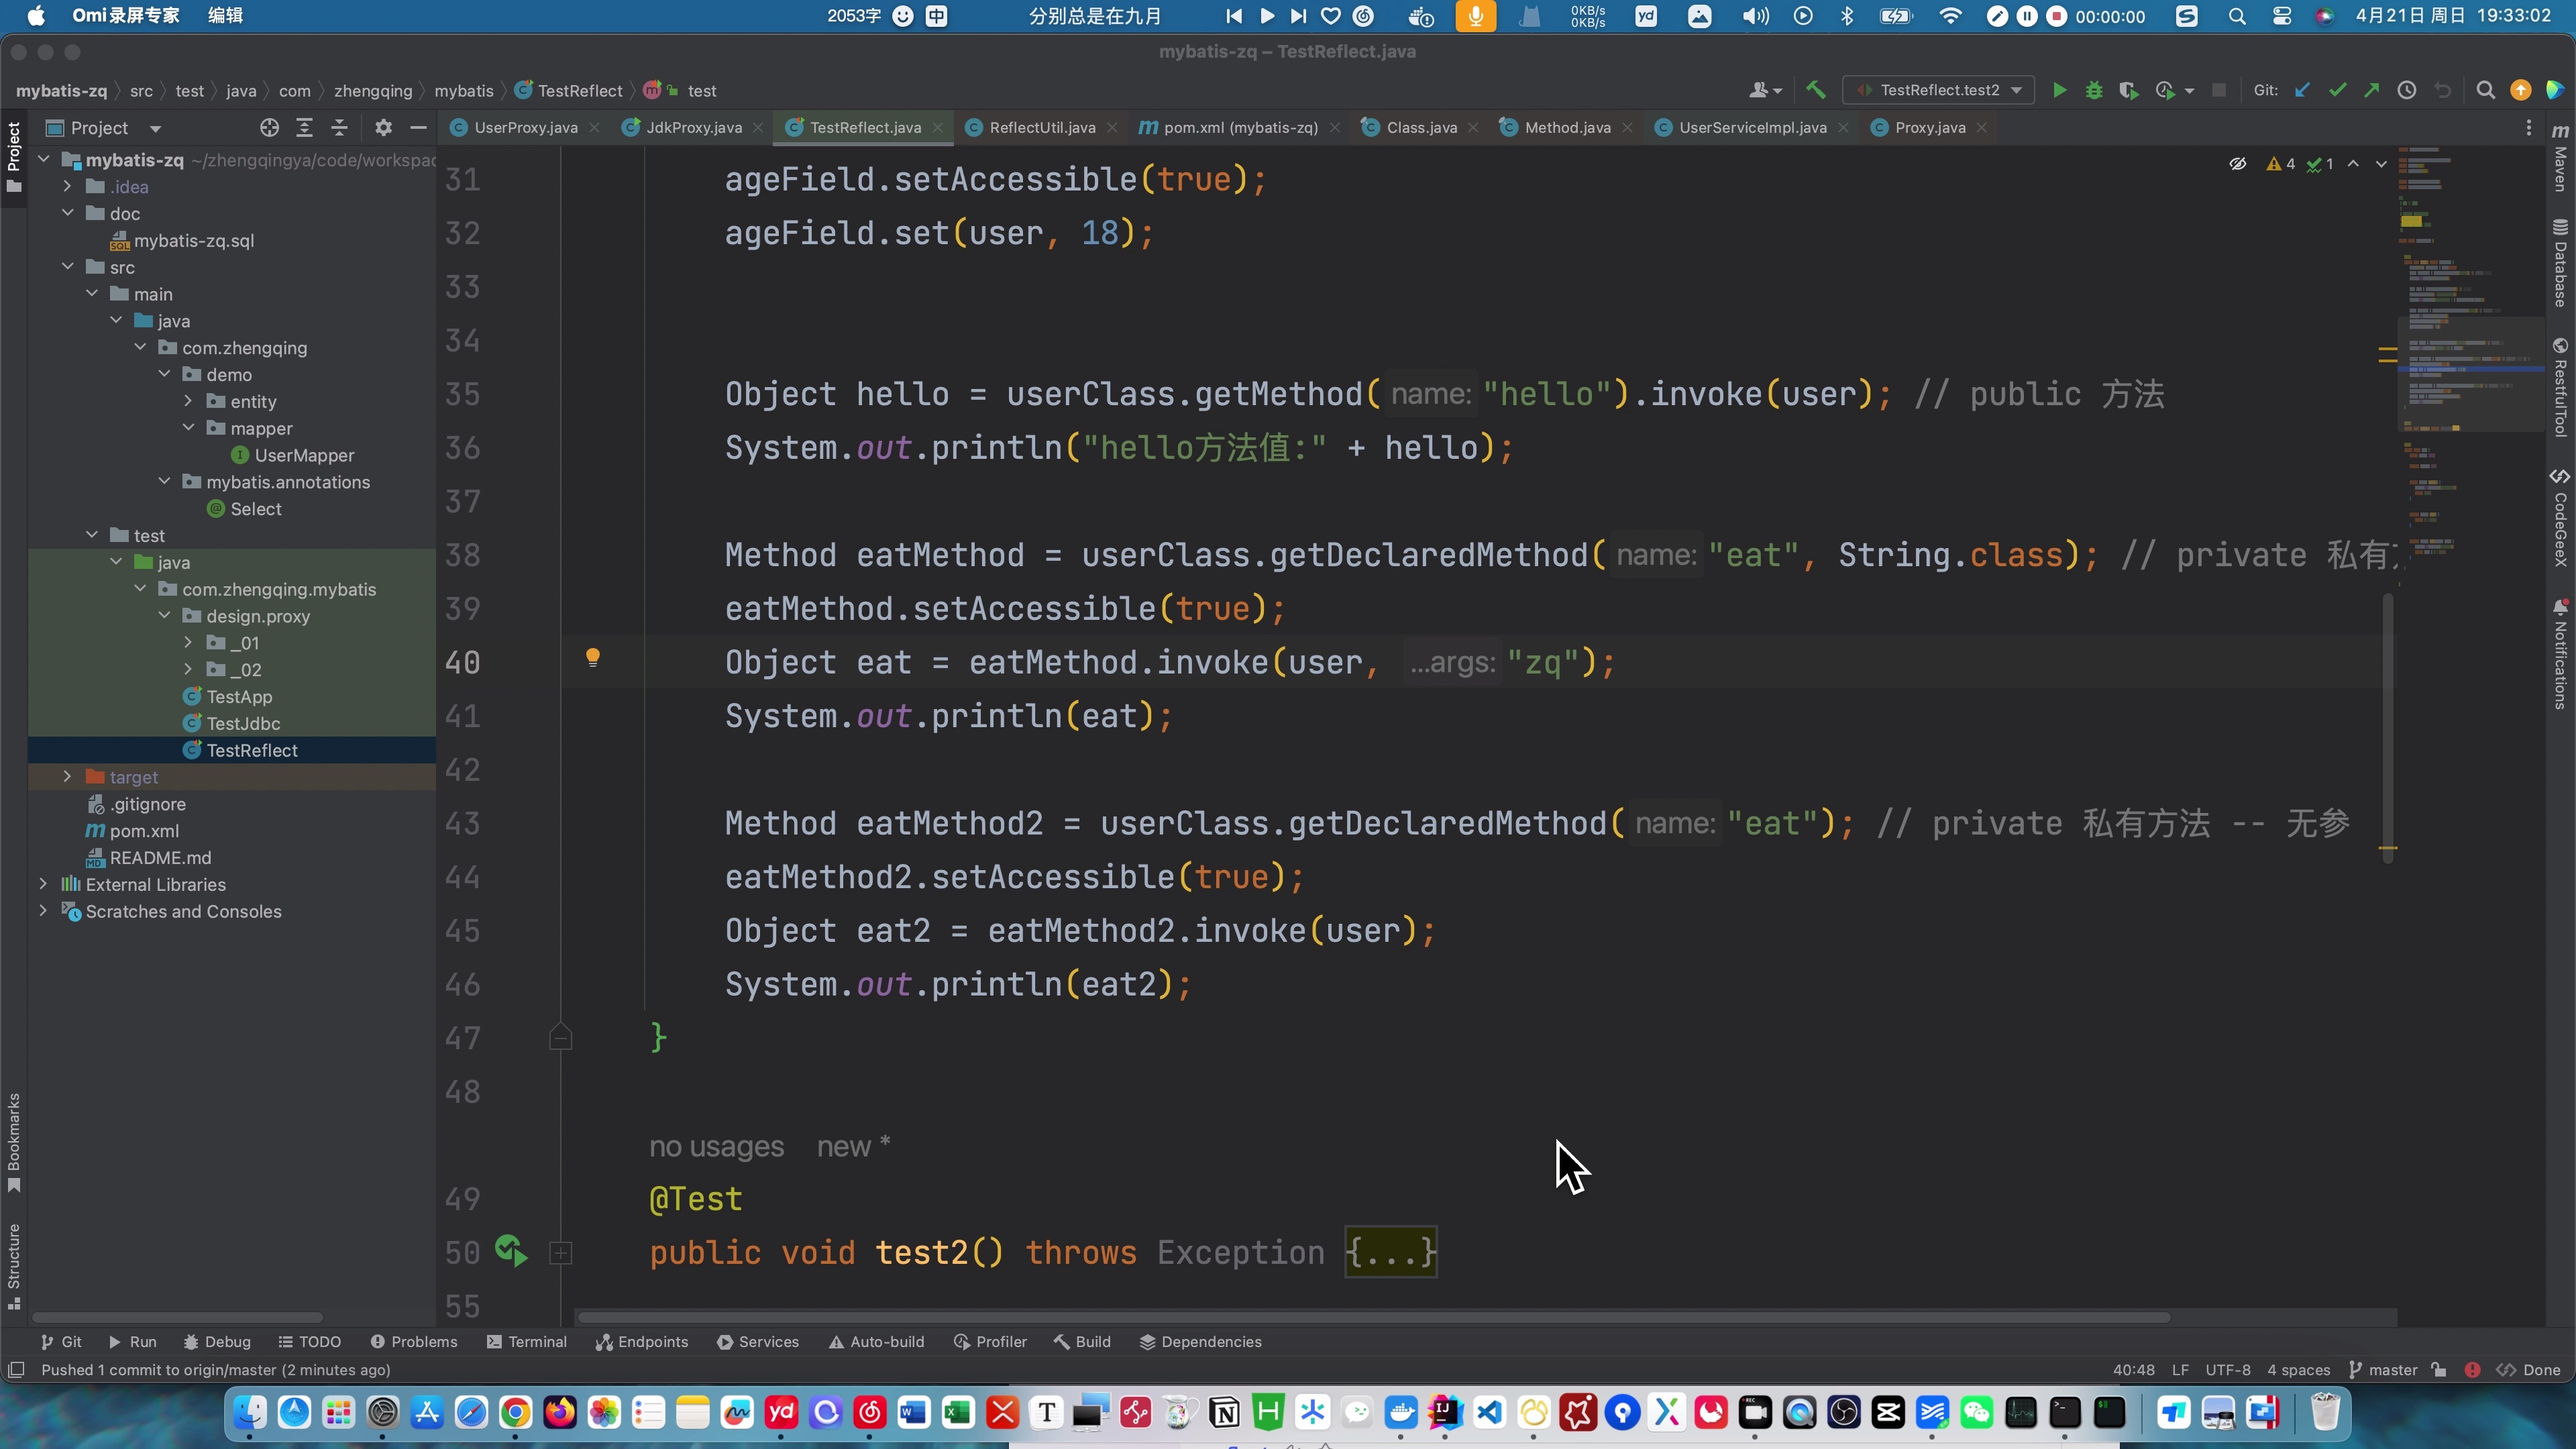Viewport: 2576px width, 1449px height.
Task: Expand the folded test2 method body
Action: pos(1391,1252)
